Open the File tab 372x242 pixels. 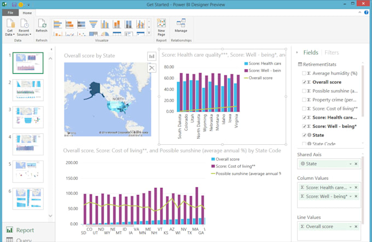(10, 13)
